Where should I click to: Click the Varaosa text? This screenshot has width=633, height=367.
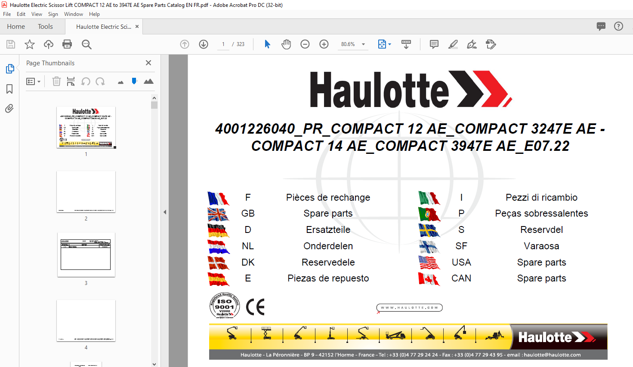[541, 246]
